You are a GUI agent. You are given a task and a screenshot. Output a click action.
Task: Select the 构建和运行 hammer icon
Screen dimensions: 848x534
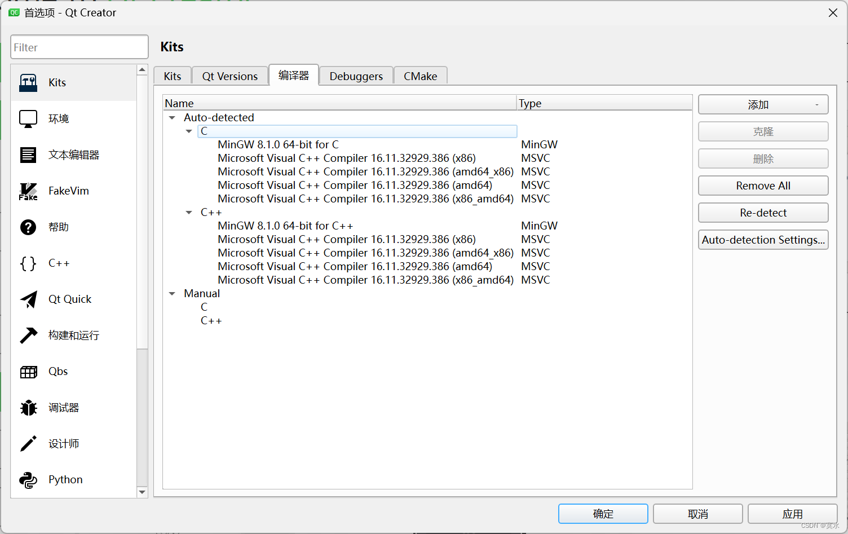pyautogui.click(x=28, y=335)
